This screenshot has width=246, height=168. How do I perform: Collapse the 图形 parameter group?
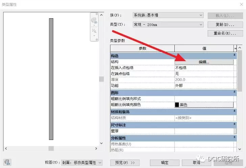click(x=234, y=92)
